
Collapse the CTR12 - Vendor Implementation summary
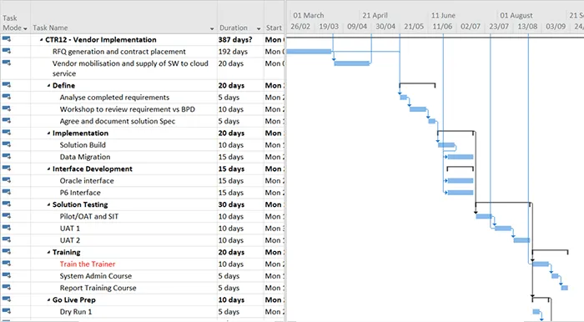[42, 40]
